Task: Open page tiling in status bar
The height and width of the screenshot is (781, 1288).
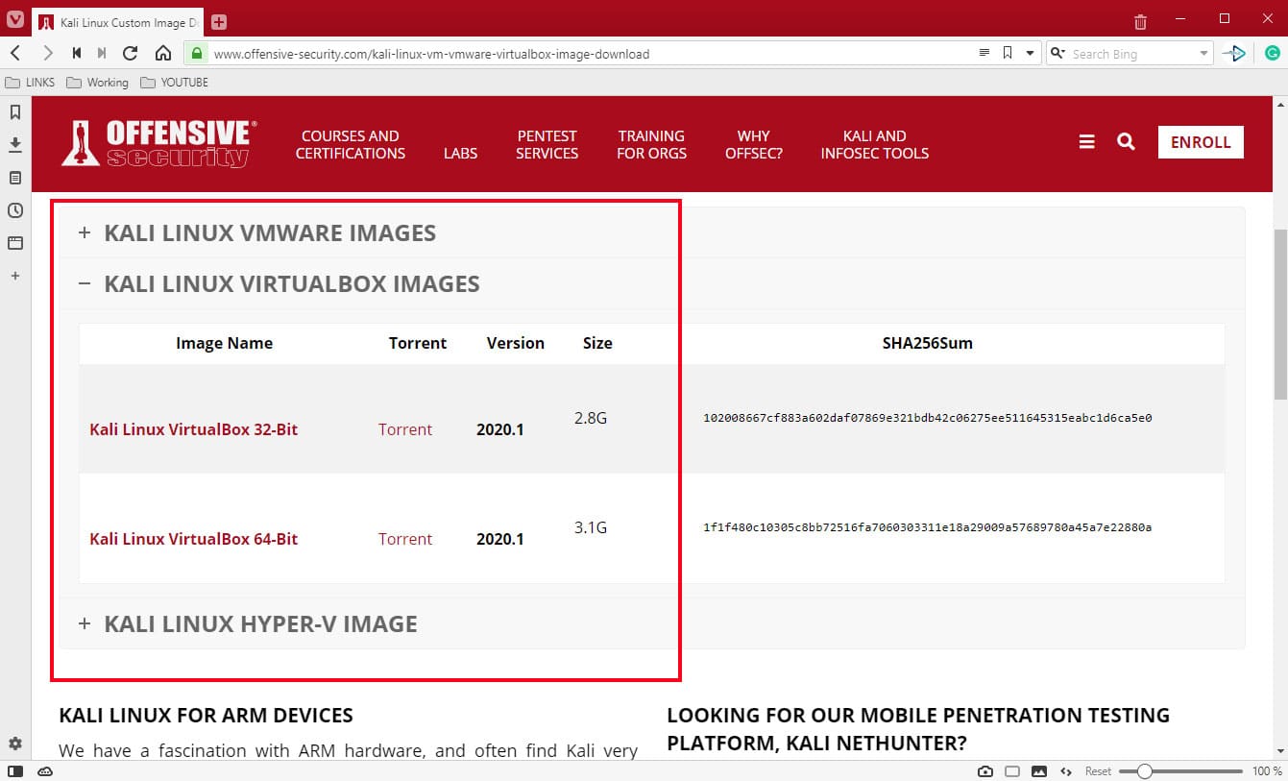Action: click(x=1012, y=771)
